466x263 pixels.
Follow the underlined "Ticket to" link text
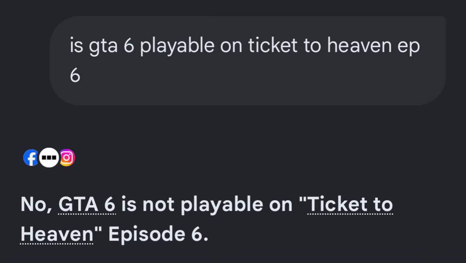(x=350, y=205)
